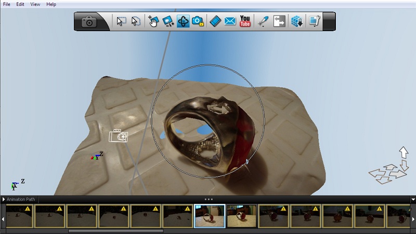This screenshot has height=234, width=416.
Task: Click the mesh cube download icon
Action: [297, 21]
